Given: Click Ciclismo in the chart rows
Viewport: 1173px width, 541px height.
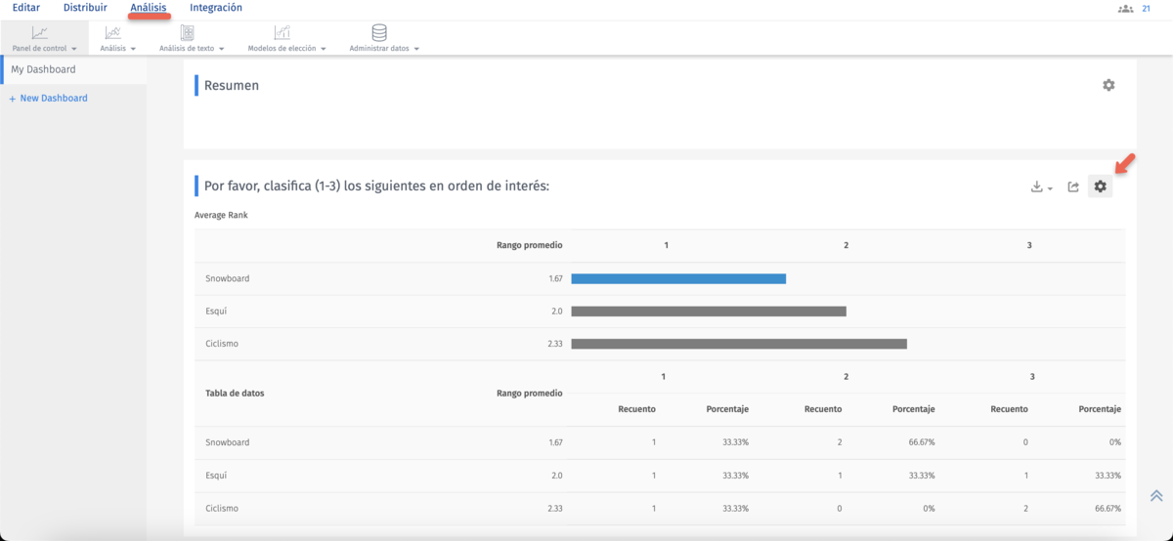Looking at the screenshot, I should [x=222, y=344].
